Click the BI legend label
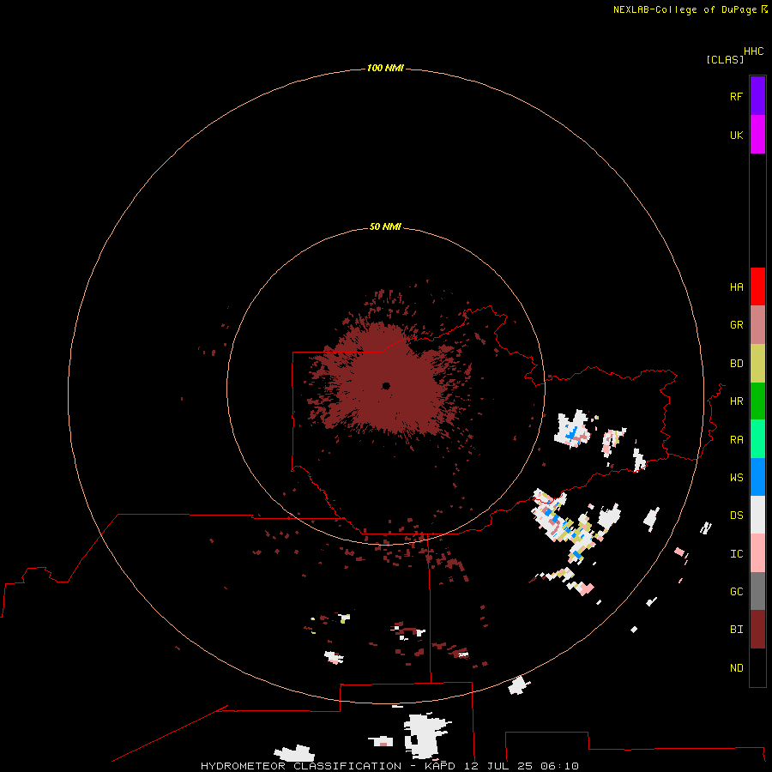 736,630
